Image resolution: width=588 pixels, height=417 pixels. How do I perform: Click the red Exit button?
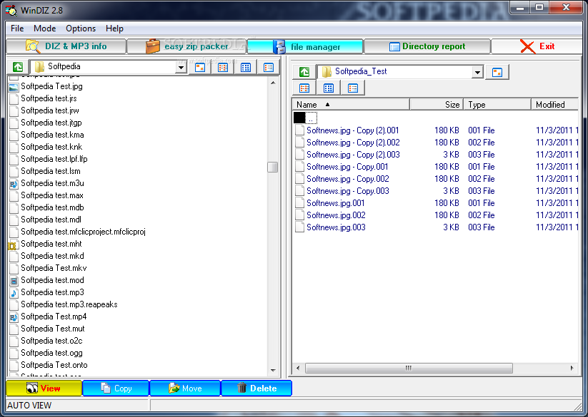[x=537, y=46]
